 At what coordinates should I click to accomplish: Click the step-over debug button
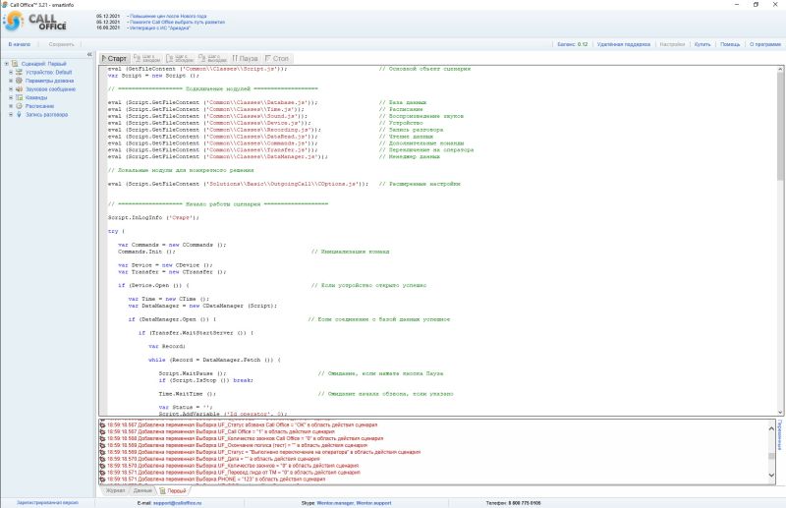coord(179,58)
